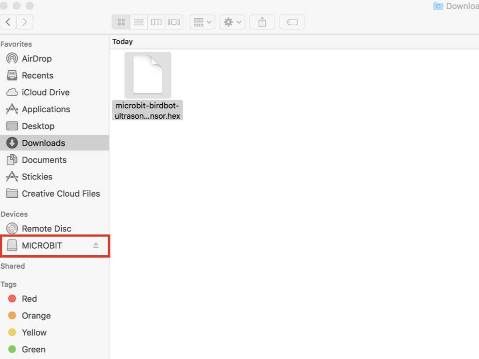Filter by the Green tag
The width and height of the screenshot is (479, 359).
pyautogui.click(x=54, y=350)
